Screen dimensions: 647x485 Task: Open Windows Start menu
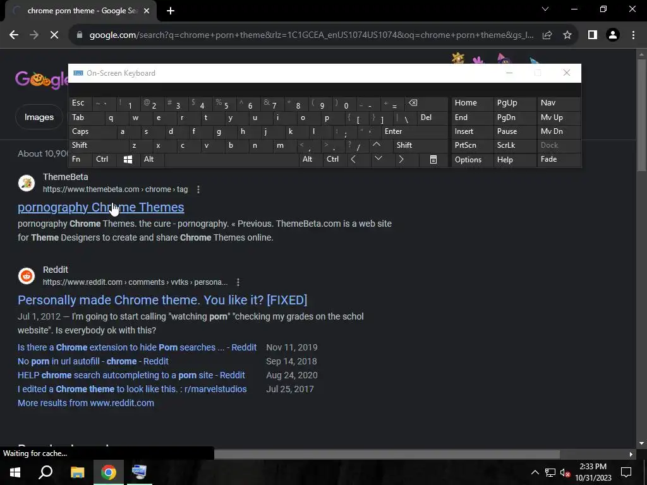[x=15, y=472]
